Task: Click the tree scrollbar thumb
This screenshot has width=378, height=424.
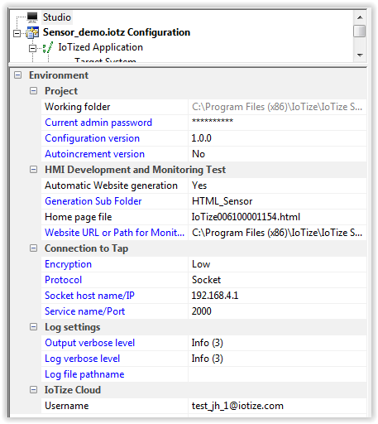Action: click(x=360, y=31)
